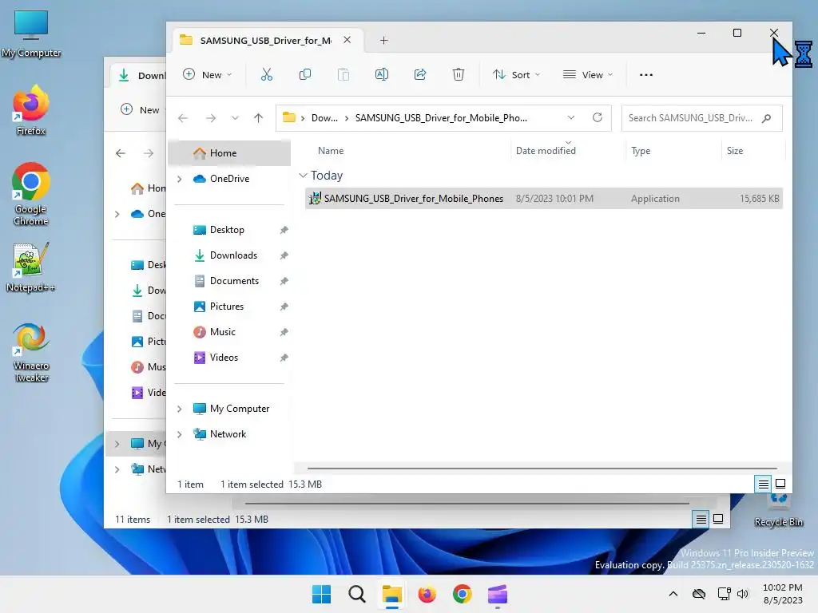Screen dimensions: 818x613
Task: Open the Sort dropdown menu
Action: [517, 74]
